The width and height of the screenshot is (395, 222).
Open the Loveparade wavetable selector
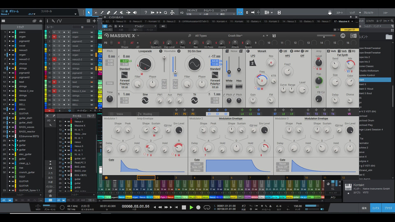[145, 51]
